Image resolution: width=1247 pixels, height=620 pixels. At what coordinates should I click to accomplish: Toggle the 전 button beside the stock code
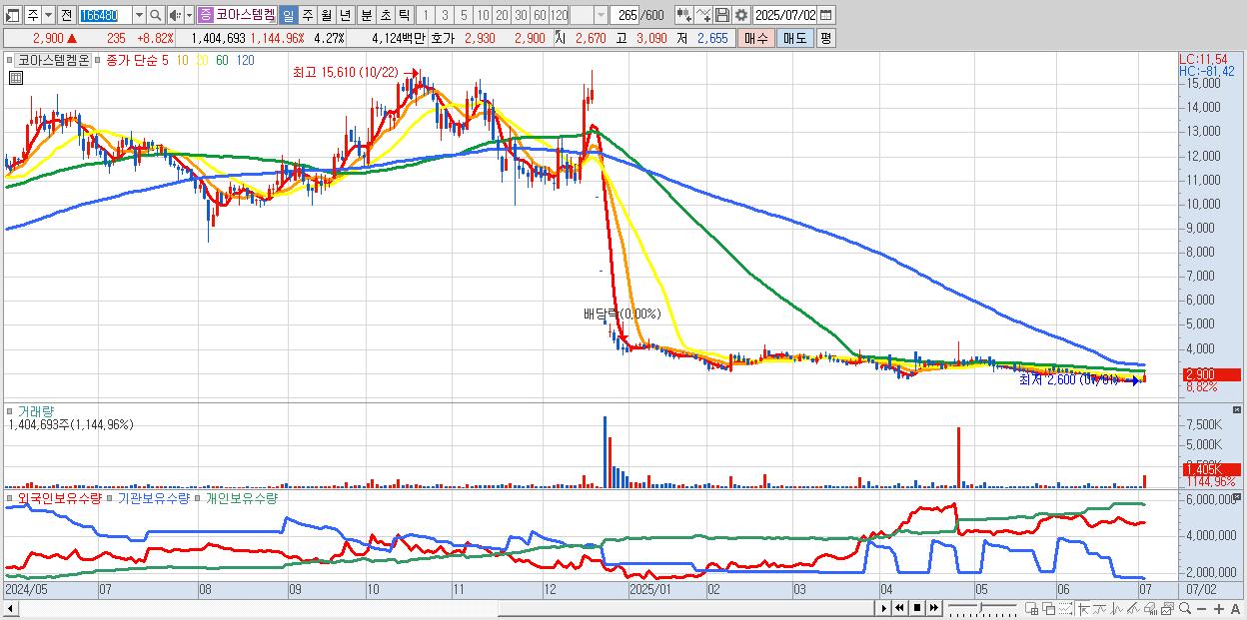point(66,16)
